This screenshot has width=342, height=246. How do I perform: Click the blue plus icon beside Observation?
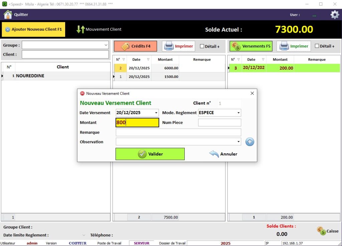[250, 142]
